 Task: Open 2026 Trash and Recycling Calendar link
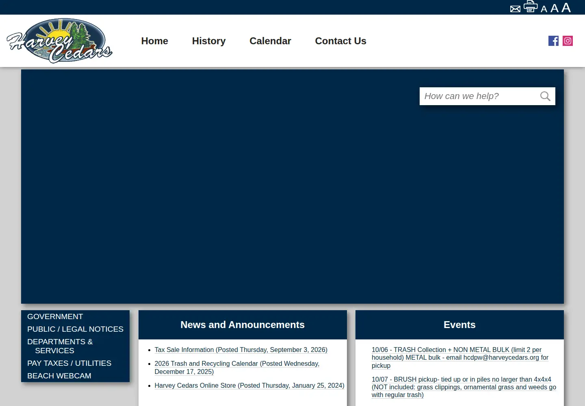coord(237,368)
